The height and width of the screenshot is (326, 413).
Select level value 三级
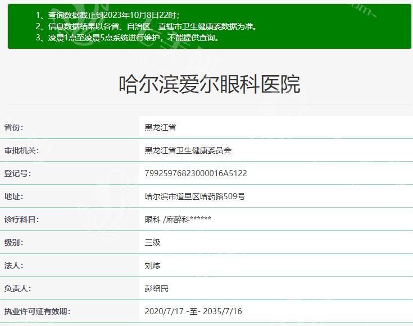[x=152, y=242]
